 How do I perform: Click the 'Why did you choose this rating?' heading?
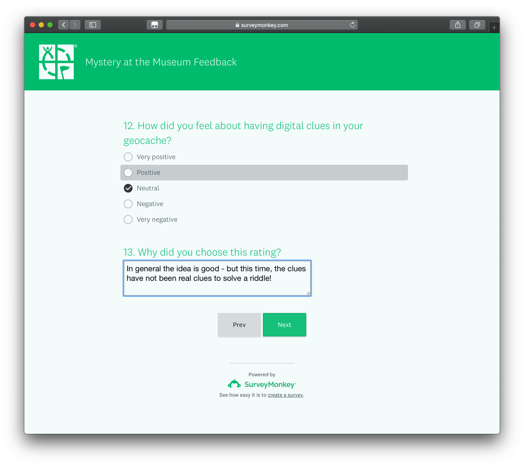point(202,252)
